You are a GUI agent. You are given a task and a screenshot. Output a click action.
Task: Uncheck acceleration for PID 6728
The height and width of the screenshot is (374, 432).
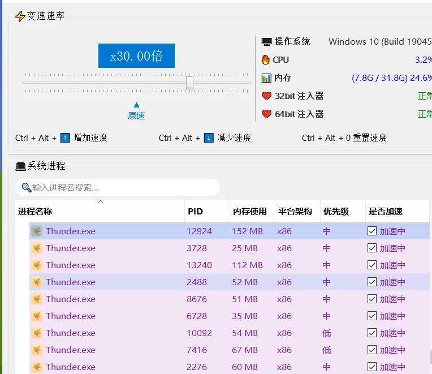(372, 316)
